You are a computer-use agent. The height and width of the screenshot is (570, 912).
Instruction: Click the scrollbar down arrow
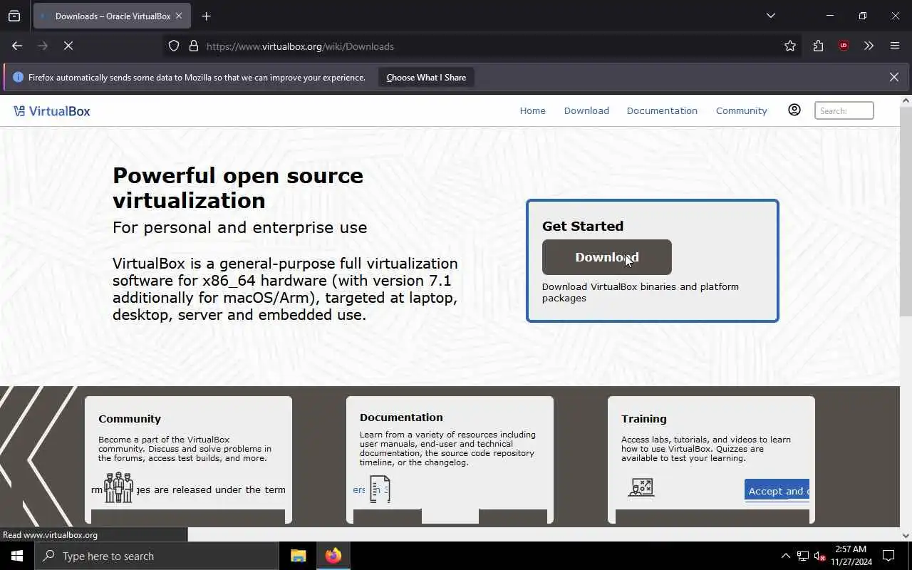click(x=906, y=535)
